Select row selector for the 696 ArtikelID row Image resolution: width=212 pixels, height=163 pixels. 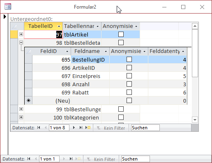28,68
